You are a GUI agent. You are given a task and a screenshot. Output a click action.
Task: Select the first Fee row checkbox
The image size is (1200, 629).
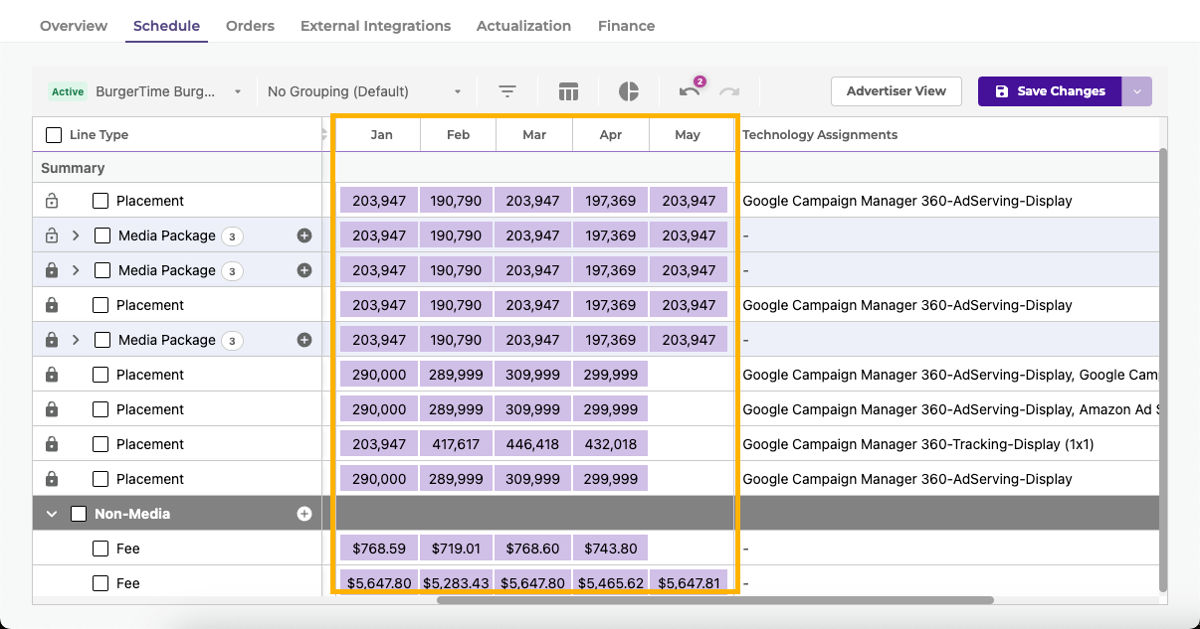[100, 549]
